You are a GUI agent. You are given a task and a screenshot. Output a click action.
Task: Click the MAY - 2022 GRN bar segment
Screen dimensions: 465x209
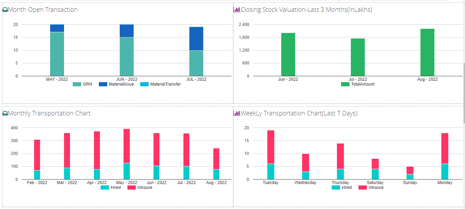point(57,54)
